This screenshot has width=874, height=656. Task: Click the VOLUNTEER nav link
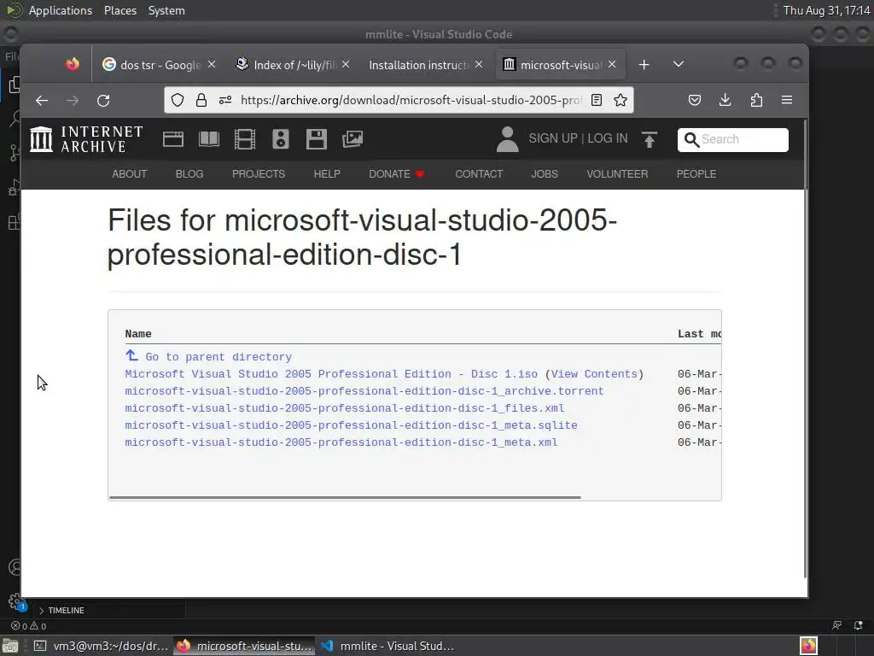pos(617,174)
